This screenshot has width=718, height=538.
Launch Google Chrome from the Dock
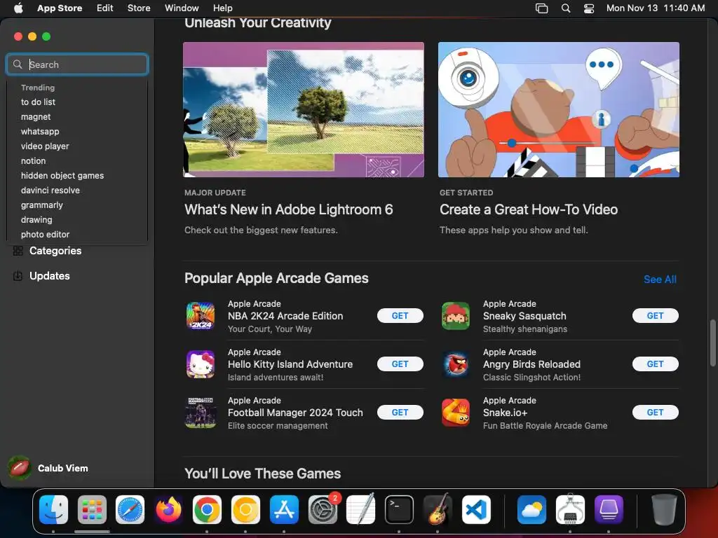(x=207, y=509)
